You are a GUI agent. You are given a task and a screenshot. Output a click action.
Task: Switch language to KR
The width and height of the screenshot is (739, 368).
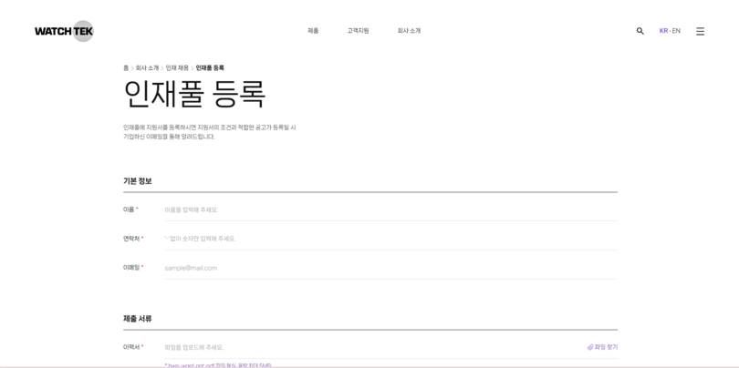[x=663, y=31]
